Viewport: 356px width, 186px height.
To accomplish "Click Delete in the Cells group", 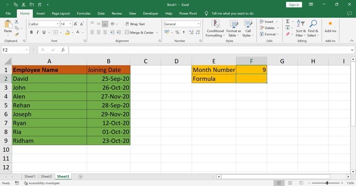I will click(x=269, y=28).
